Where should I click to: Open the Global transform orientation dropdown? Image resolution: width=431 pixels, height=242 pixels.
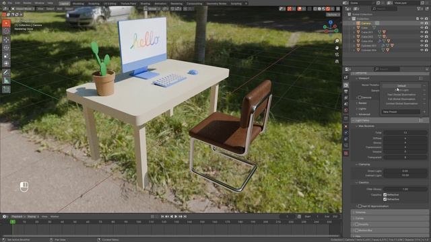tap(152, 9)
